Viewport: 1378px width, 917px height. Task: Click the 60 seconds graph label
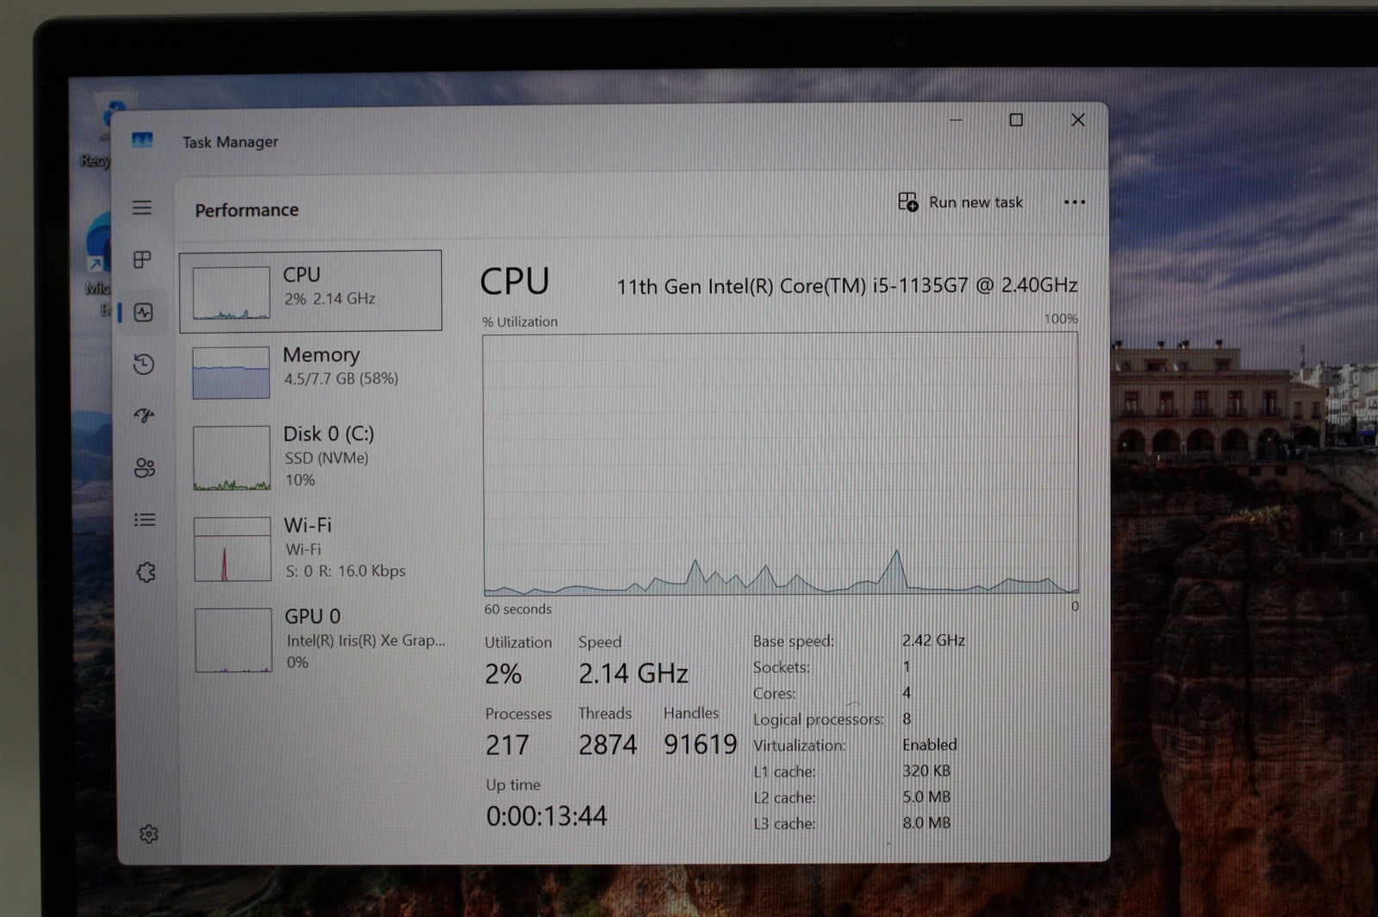(518, 609)
